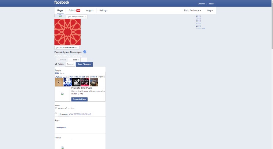273x149 pixels.
Task: Open the Build Audience dropdown
Action: pos(192,11)
